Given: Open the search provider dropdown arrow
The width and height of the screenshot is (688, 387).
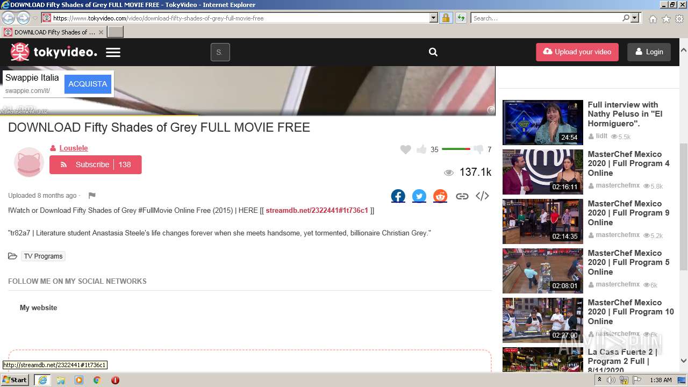Looking at the screenshot, I should [635, 18].
